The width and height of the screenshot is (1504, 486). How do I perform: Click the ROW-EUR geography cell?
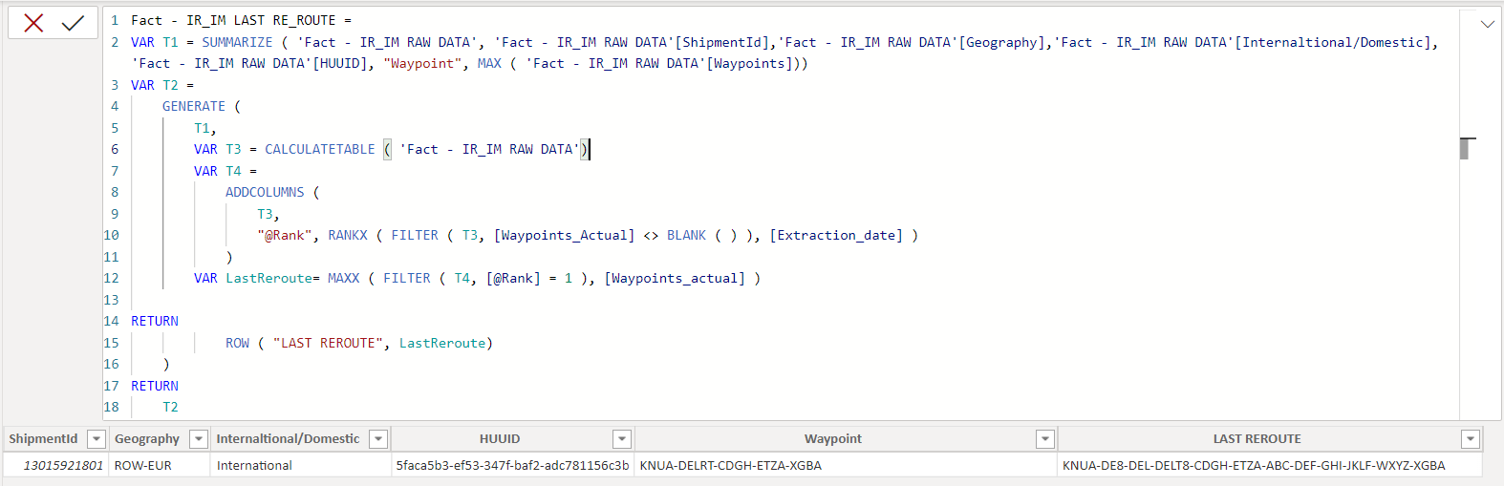[159, 465]
